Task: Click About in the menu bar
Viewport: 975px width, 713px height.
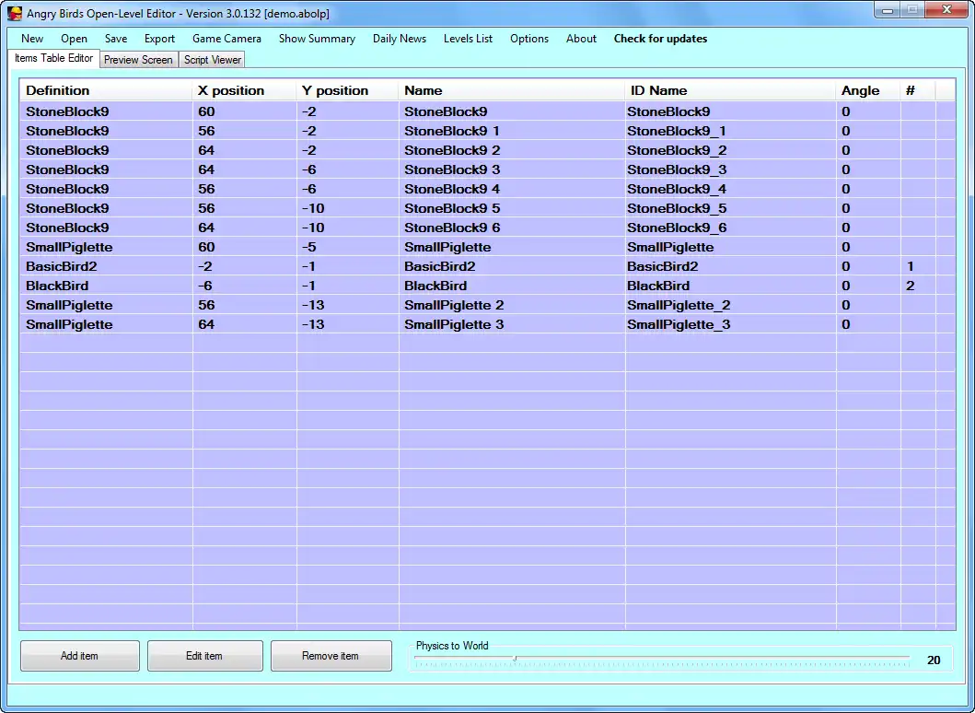Action: (581, 39)
